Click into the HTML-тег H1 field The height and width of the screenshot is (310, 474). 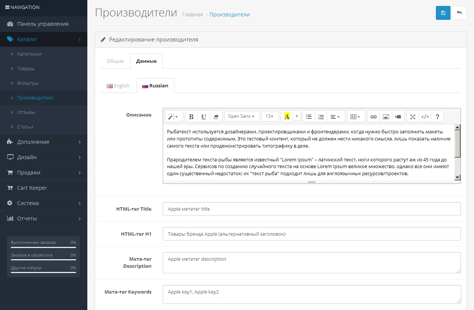[312, 234]
